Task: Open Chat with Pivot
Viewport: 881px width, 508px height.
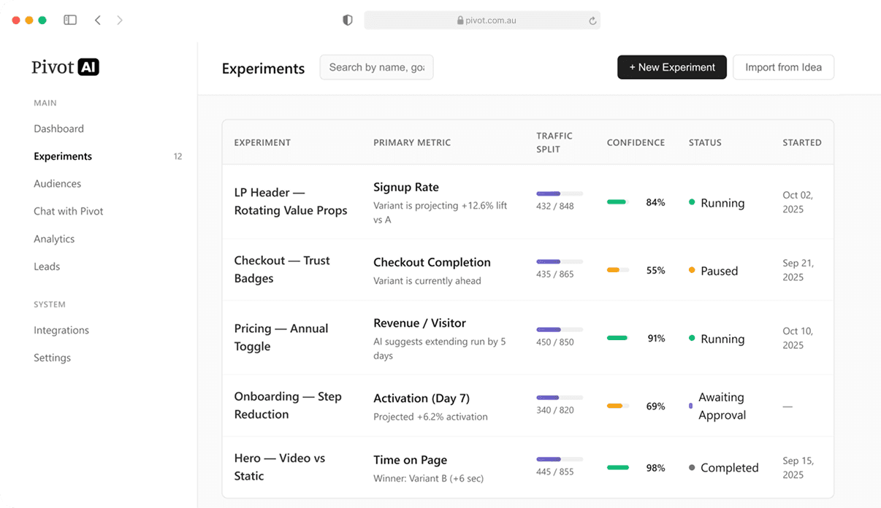Action: [69, 211]
